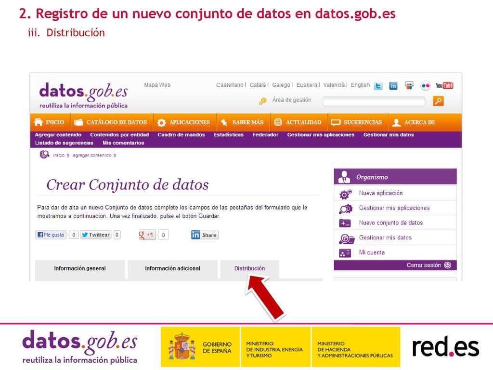Click the Google +1 button

[x=147, y=235]
